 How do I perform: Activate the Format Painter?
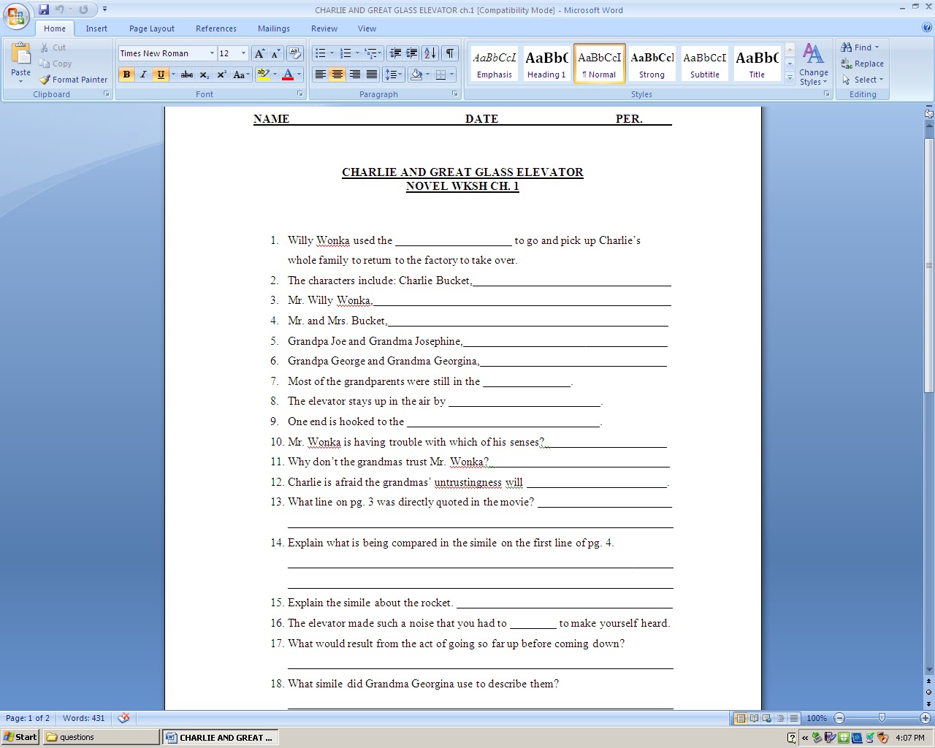pos(73,79)
